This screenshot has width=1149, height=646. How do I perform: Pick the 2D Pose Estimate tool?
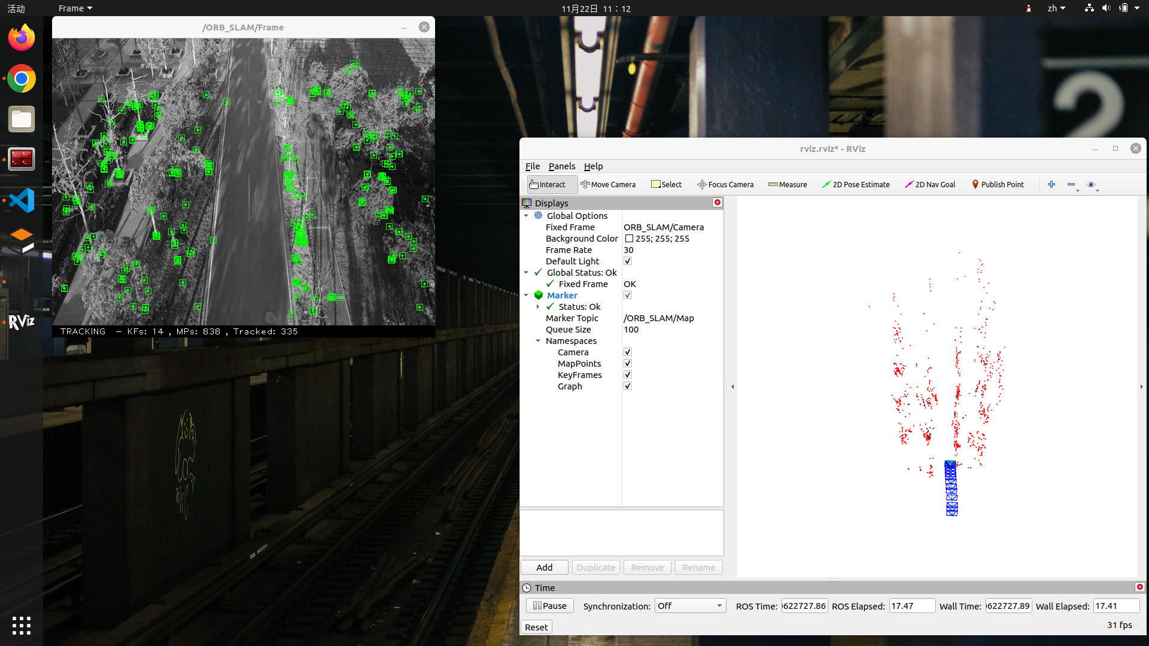(856, 184)
